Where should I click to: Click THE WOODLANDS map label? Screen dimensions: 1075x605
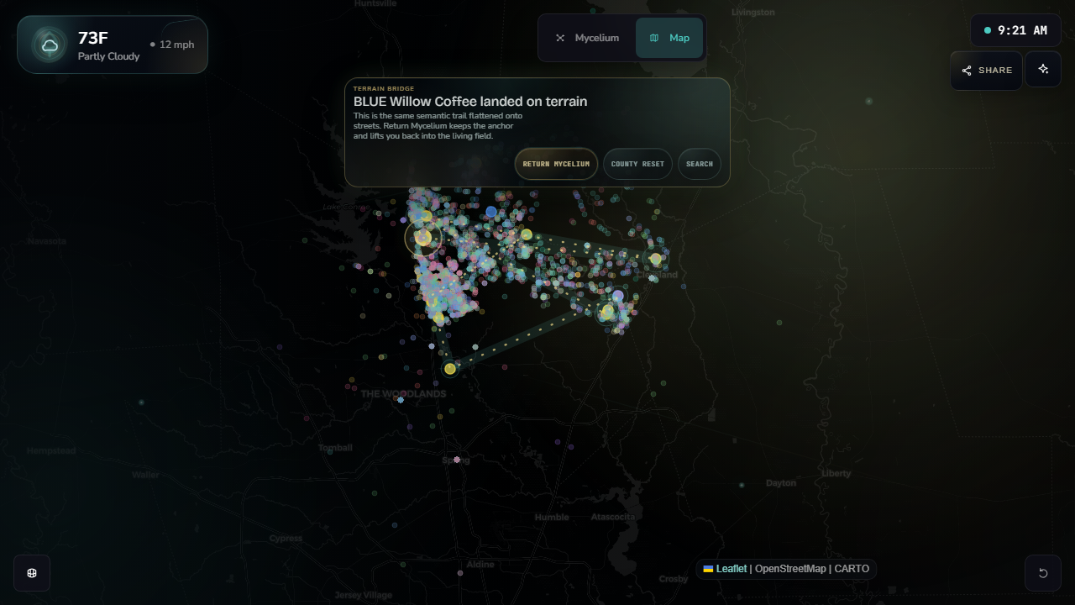click(x=403, y=393)
